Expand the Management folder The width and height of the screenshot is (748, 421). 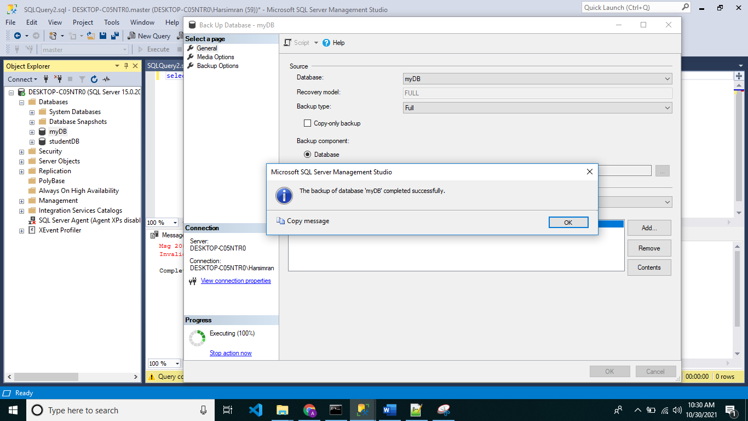[21, 201]
